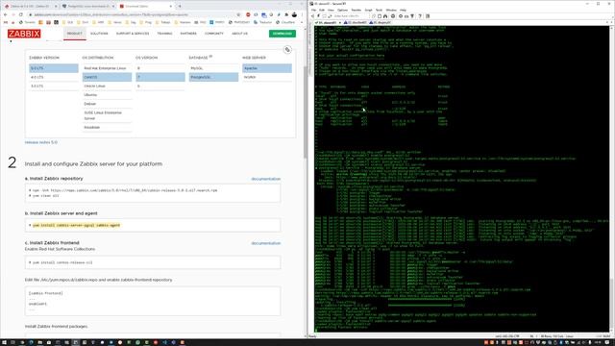The width and height of the screenshot is (615, 346).
Task: Open Release notes 5.0 link
Action: click(40, 142)
